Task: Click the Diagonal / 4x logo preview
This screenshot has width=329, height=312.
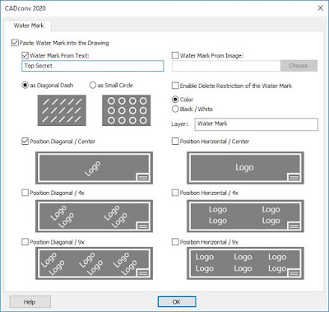Action: [x=94, y=216]
